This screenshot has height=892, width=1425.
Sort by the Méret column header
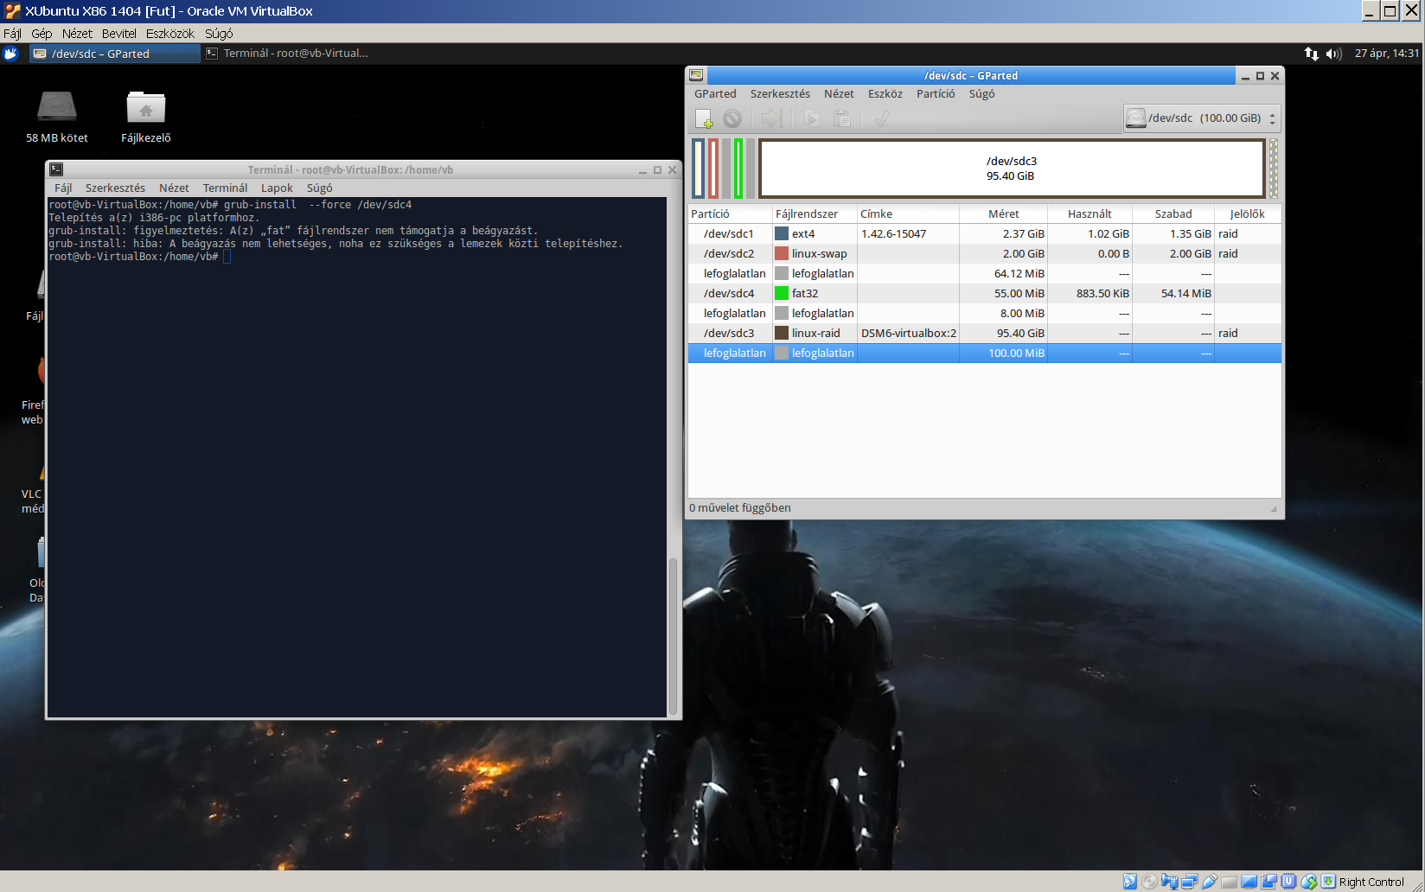pos(1003,213)
